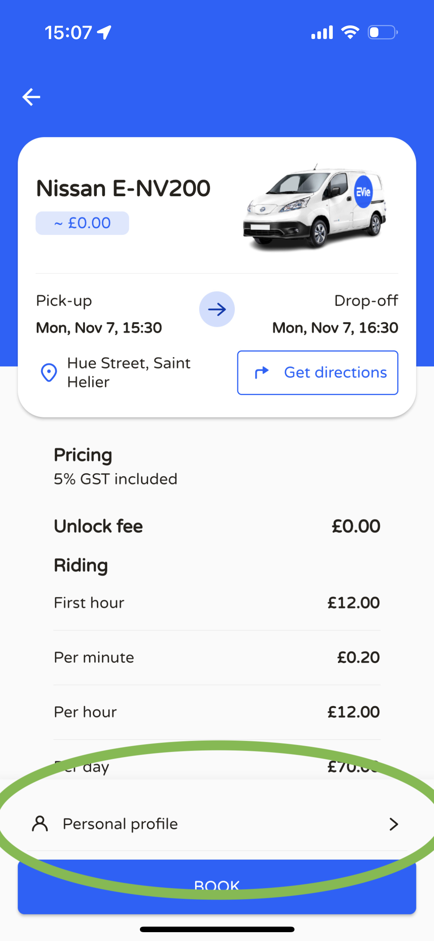Tap the Hue Street, Saint Helier address
Viewport: 434px width, 941px height.
point(128,373)
